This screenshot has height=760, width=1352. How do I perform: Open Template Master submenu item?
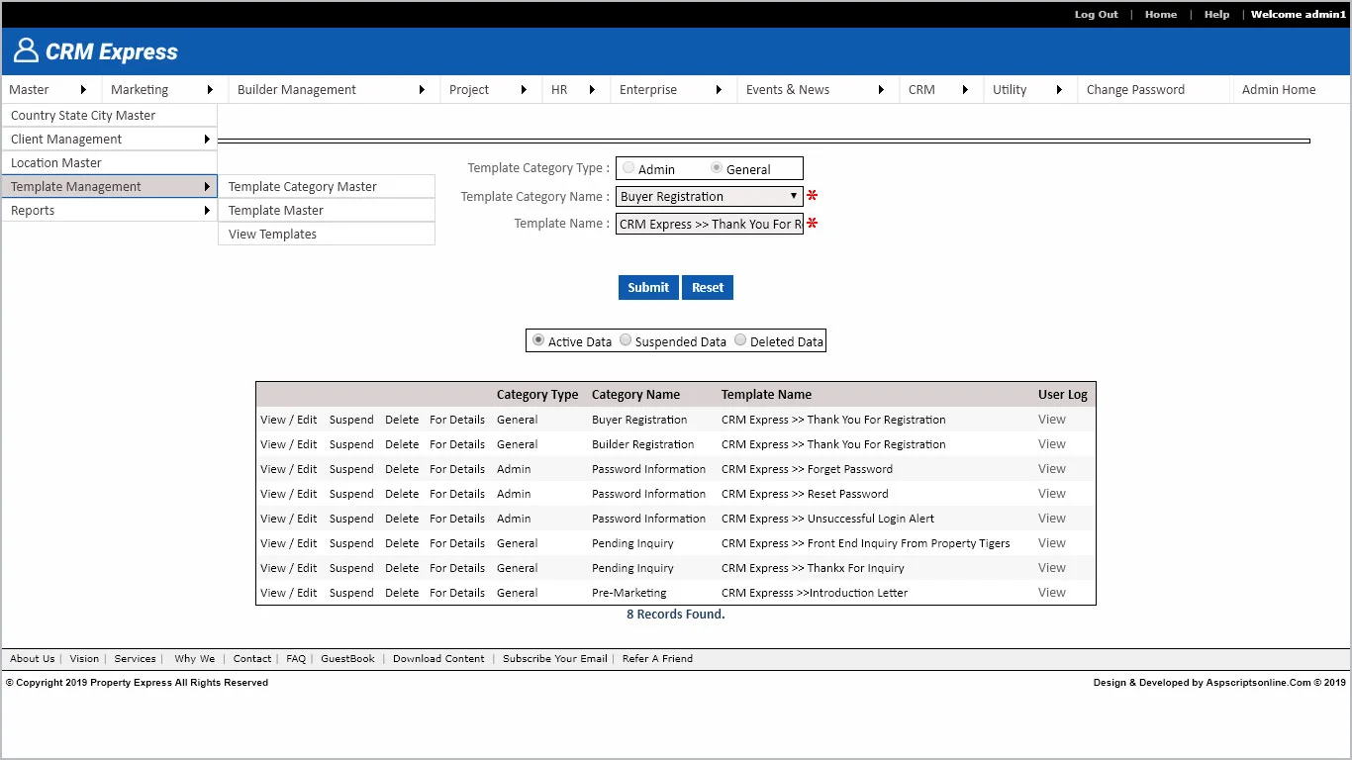[x=327, y=210]
